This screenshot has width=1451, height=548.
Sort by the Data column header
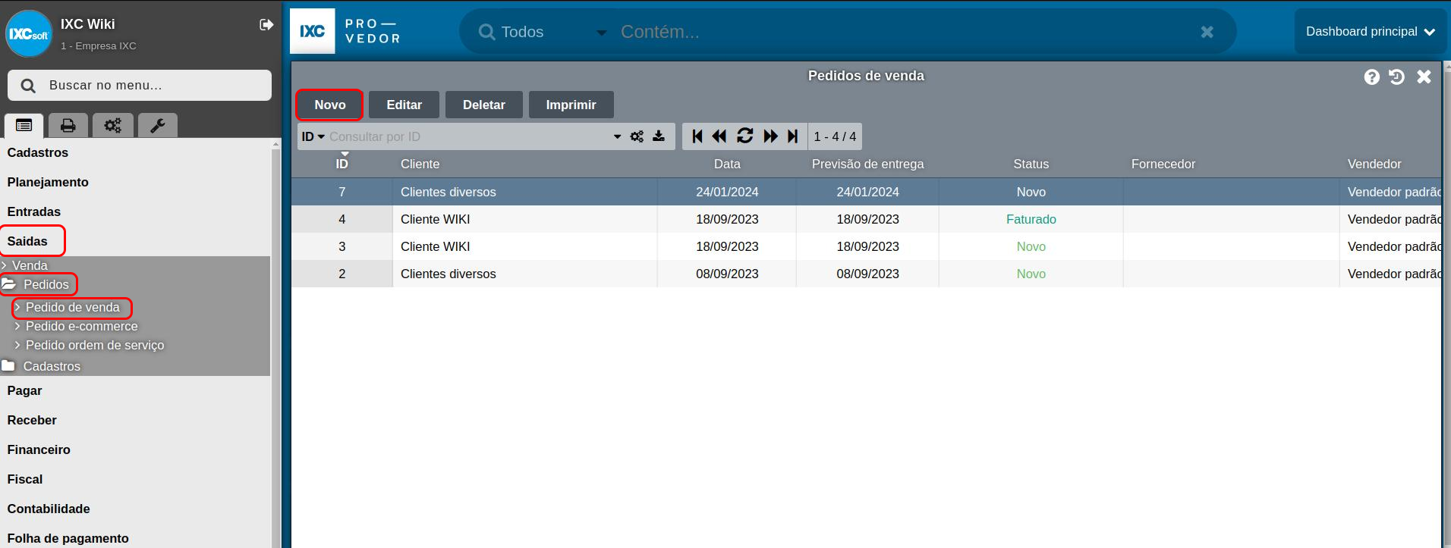pyautogui.click(x=727, y=164)
